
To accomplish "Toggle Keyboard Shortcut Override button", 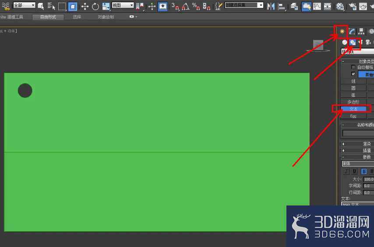I will click(162, 7).
